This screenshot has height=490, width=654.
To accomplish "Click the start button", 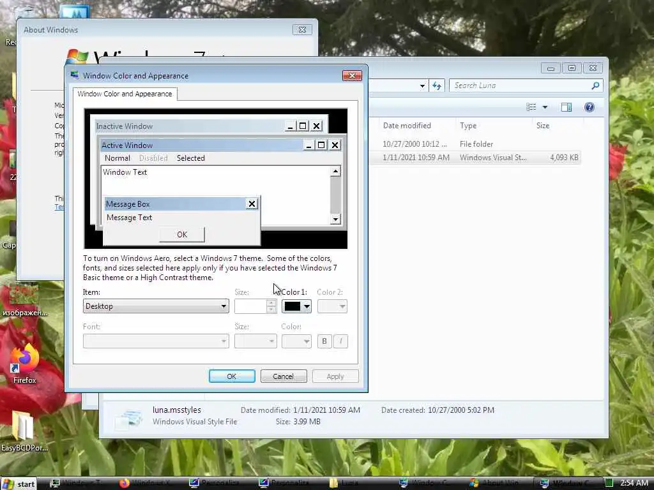I will pyautogui.click(x=19, y=484).
